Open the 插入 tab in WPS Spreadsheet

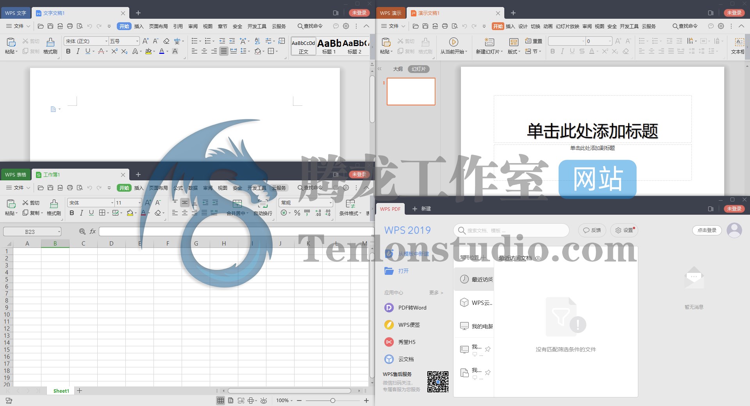[x=139, y=188]
